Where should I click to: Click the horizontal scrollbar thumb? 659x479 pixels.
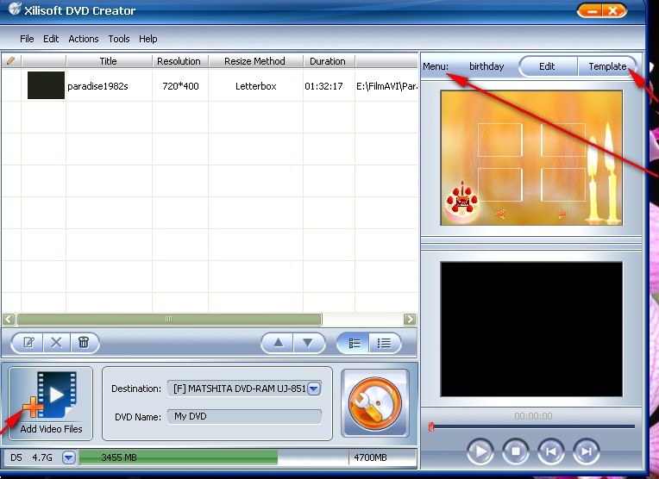169,319
